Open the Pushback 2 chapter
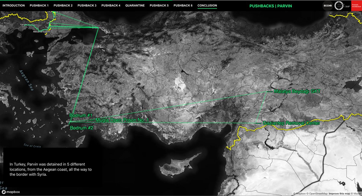Viewport: 362px width, 196px height. click(63, 5)
